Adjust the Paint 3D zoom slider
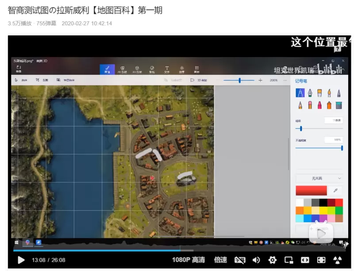Image resolution: width=354 pixels, height=271 pixels. pyautogui.click(x=239, y=80)
